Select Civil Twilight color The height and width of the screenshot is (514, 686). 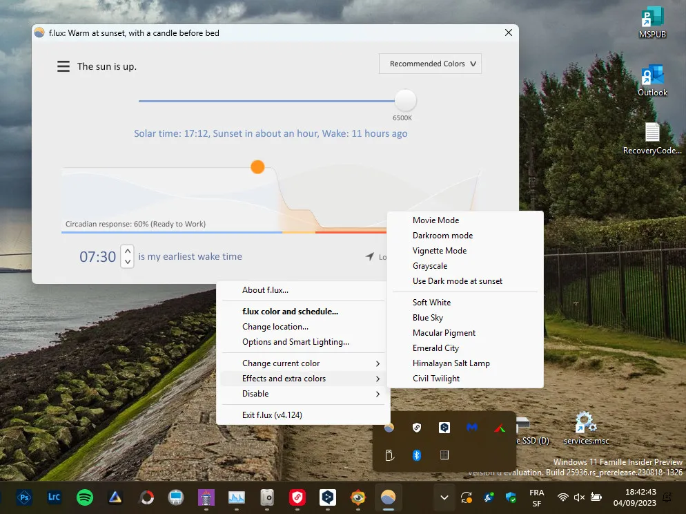(465, 379)
